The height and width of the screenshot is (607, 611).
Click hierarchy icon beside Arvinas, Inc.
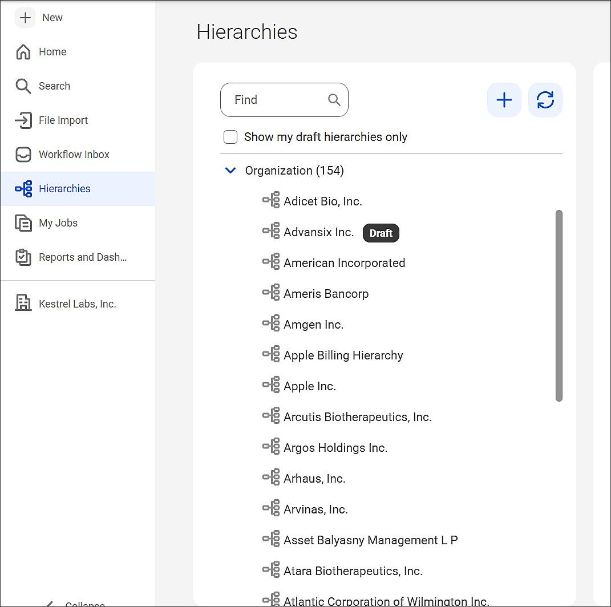[271, 508]
